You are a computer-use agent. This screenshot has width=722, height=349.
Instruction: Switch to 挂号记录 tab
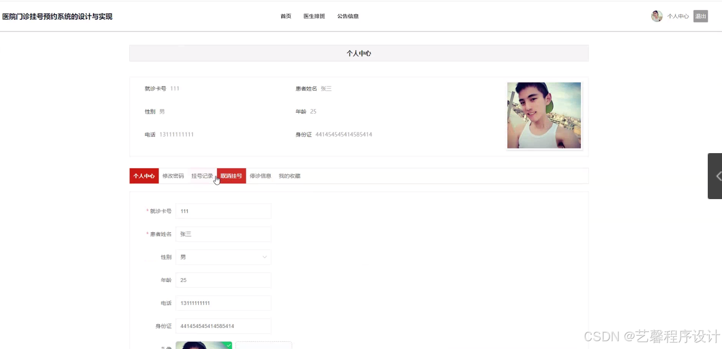[202, 176]
